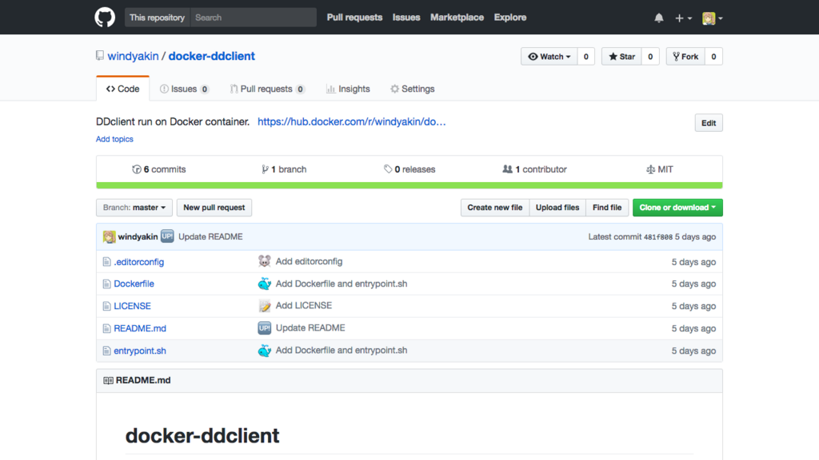Click the Create new file button
Image resolution: width=819 pixels, height=460 pixels.
(494, 208)
